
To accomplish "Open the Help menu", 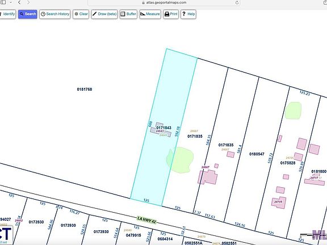I will pos(188,14).
